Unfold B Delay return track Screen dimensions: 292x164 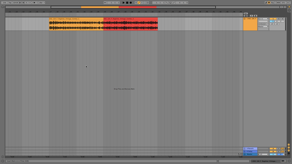click(x=245, y=151)
